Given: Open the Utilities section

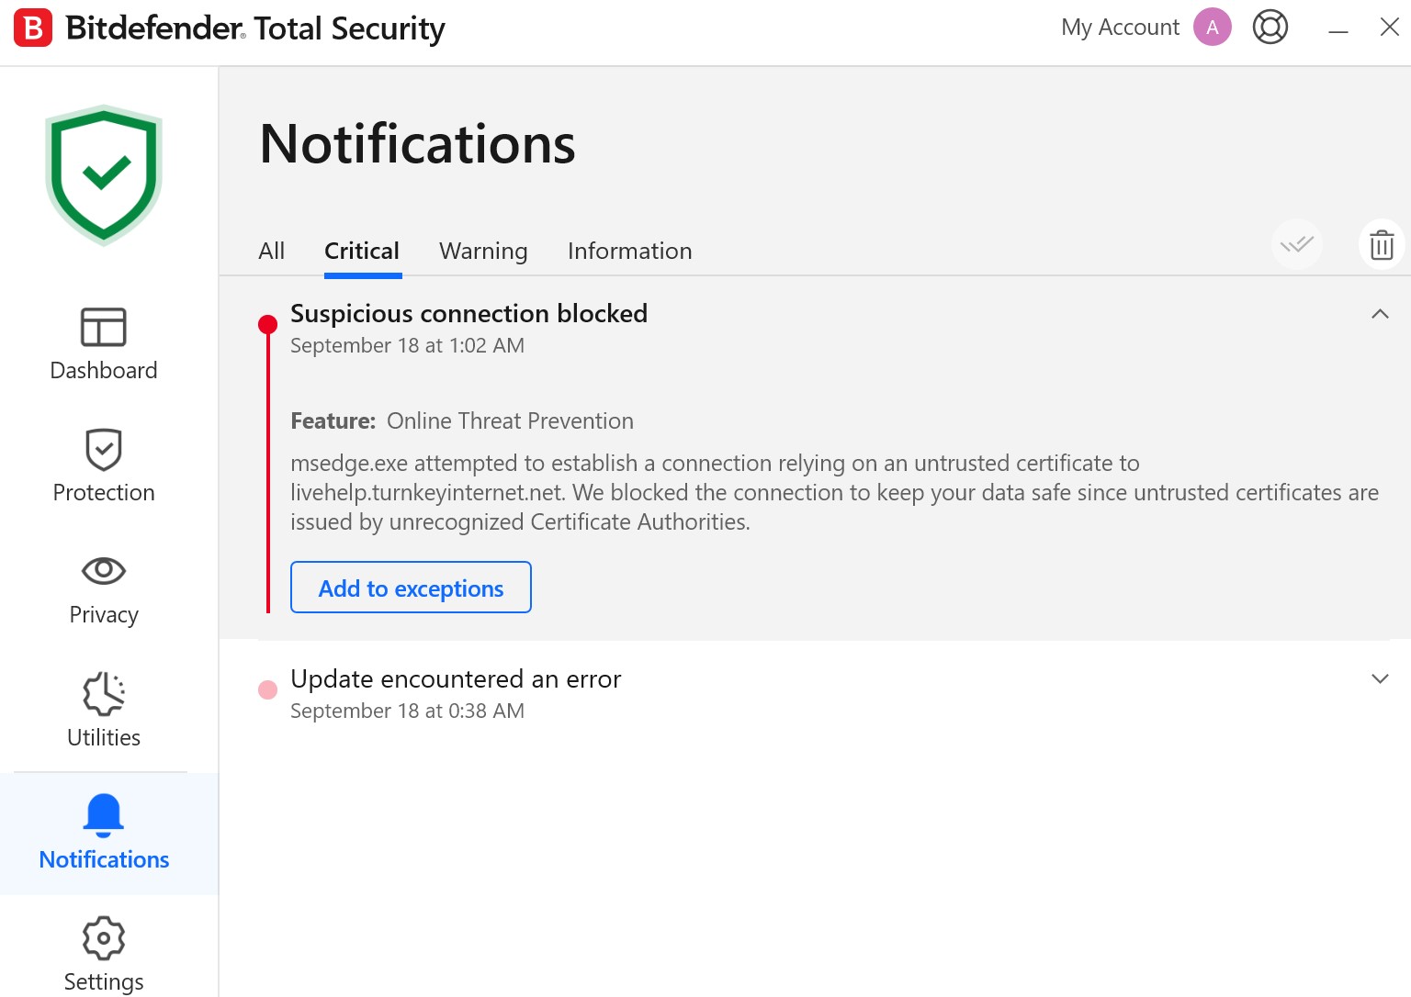Looking at the screenshot, I should (103, 693).
